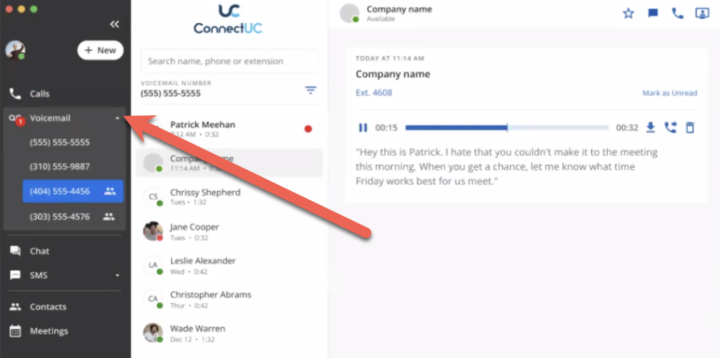Open chat with Company name icon
Image resolution: width=720 pixels, height=358 pixels.
pos(653,13)
